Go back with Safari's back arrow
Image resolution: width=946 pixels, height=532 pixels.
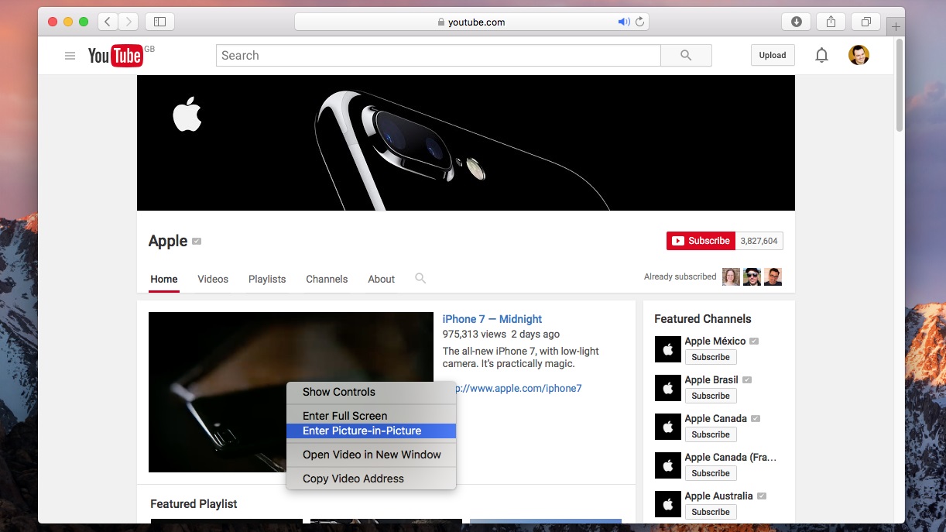click(108, 22)
